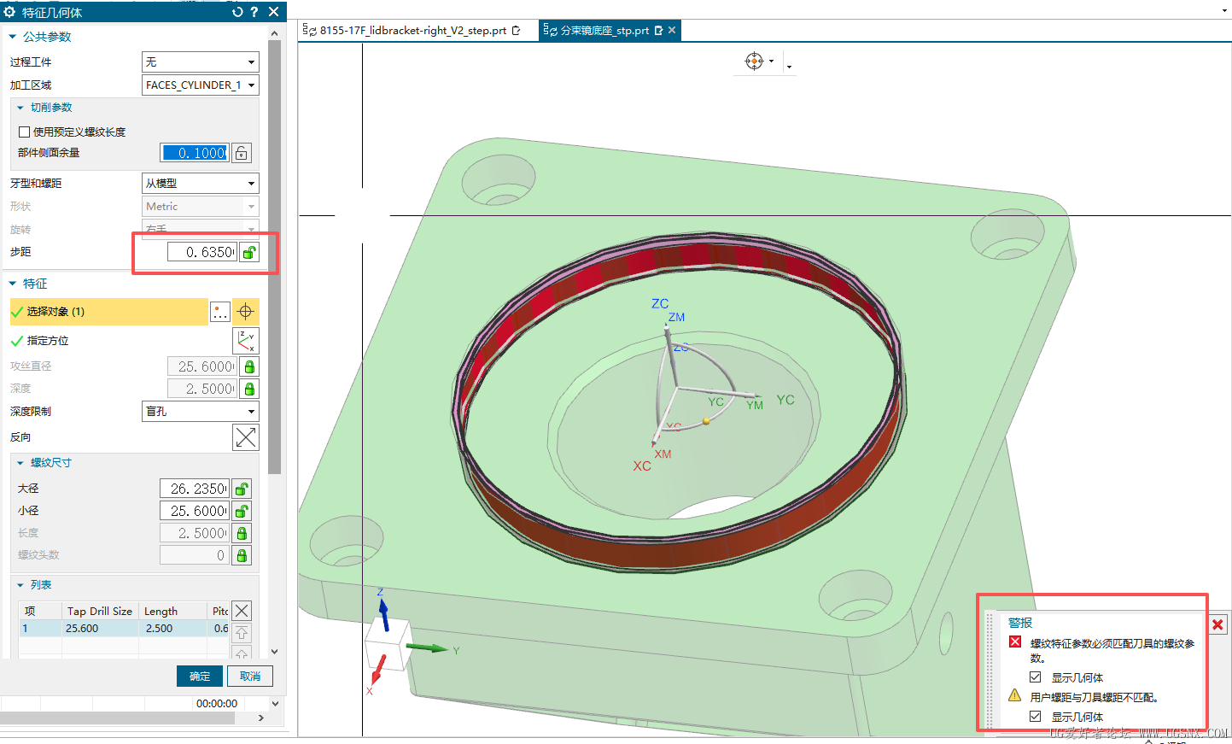Collapse the 螺纹尺寸 section
The height and width of the screenshot is (744, 1232).
click(20, 463)
